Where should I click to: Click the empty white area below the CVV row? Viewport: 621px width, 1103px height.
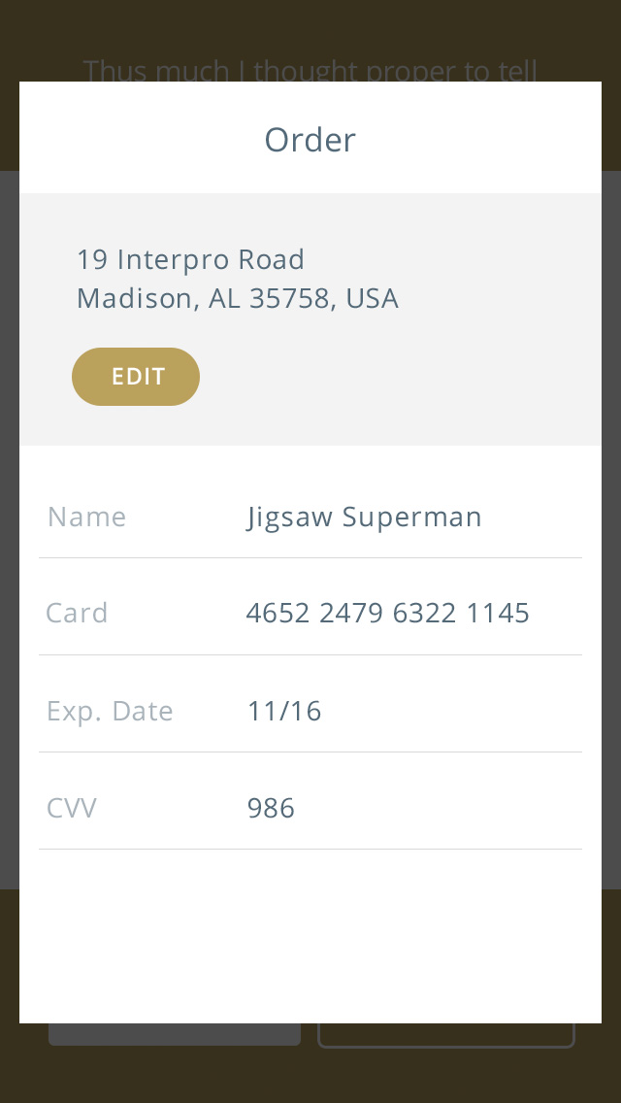pyautogui.click(x=310, y=936)
